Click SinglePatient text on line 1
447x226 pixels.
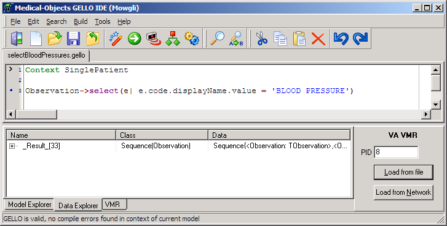click(x=97, y=70)
